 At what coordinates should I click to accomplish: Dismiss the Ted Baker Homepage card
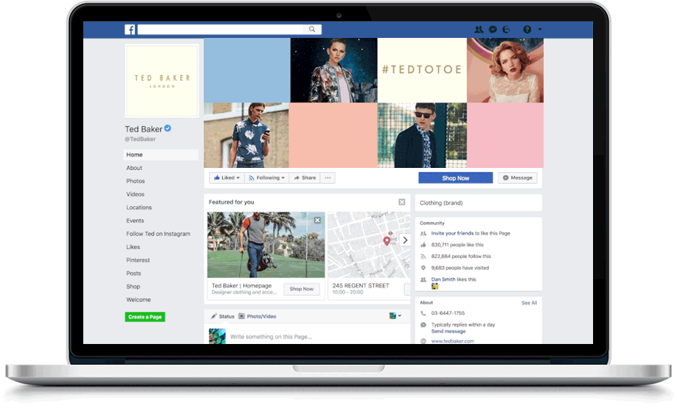pyautogui.click(x=318, y=220)
